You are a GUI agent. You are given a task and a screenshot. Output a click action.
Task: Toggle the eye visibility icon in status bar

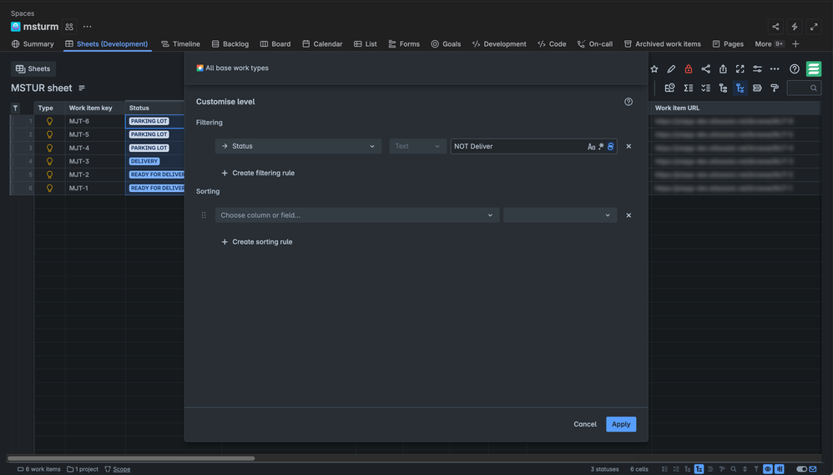[x=768, y=469]
